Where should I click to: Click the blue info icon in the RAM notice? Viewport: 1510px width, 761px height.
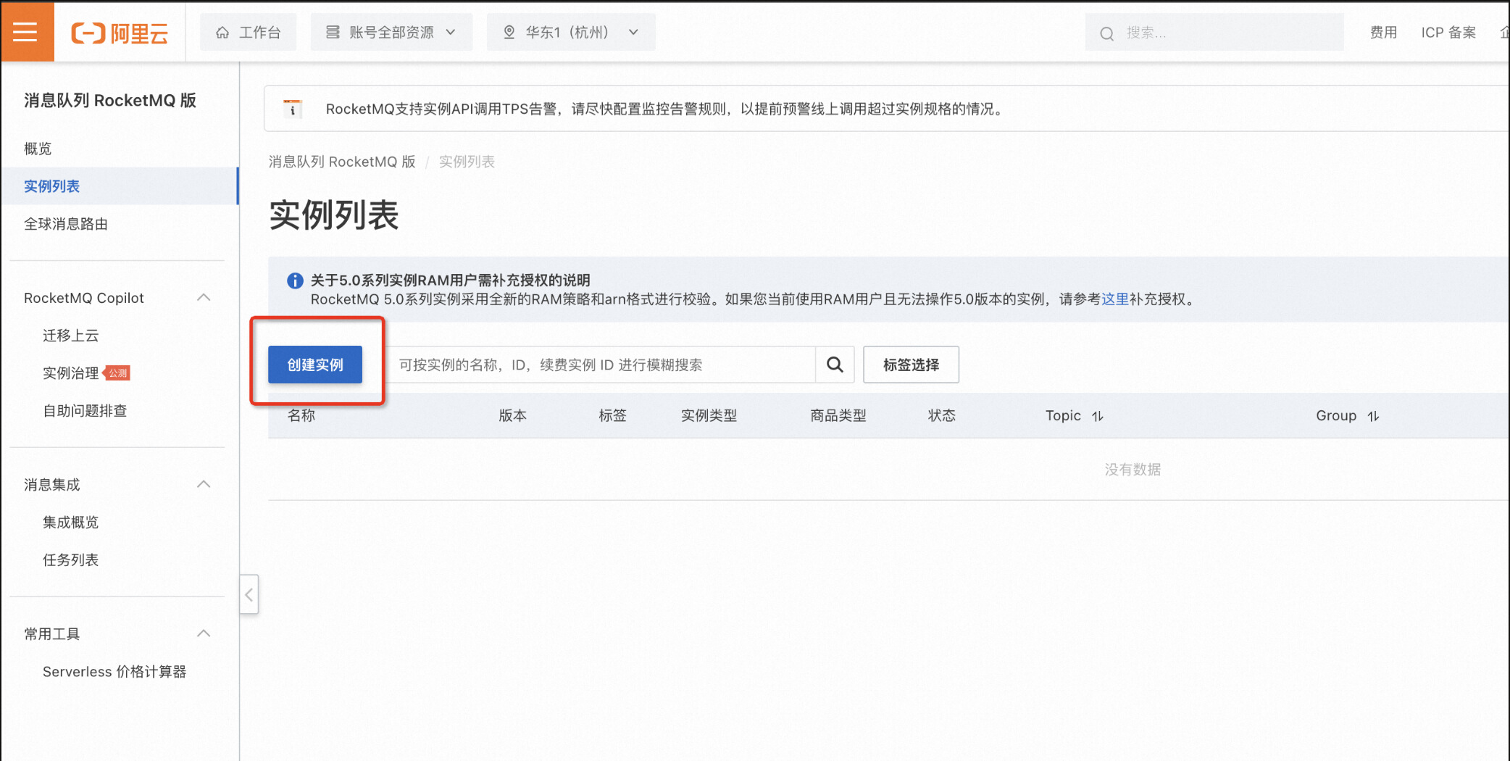[295, 280]
